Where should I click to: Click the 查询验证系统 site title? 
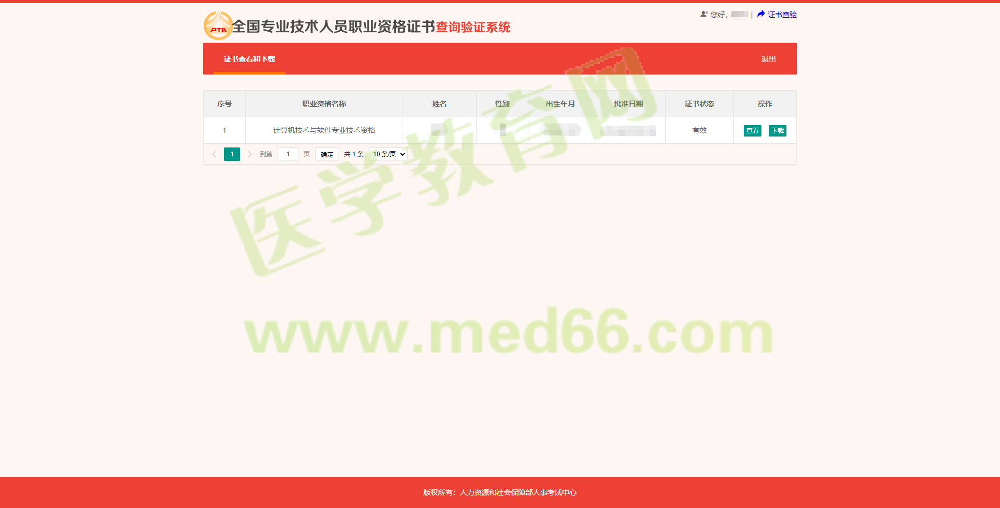[x=472, y=27]
